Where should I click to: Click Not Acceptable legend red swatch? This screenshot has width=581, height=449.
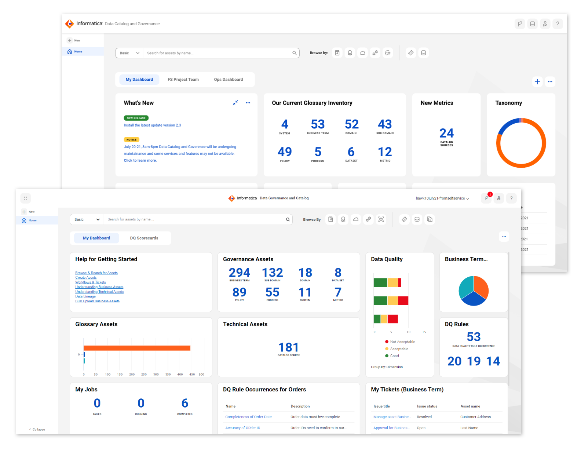point(387,342)
